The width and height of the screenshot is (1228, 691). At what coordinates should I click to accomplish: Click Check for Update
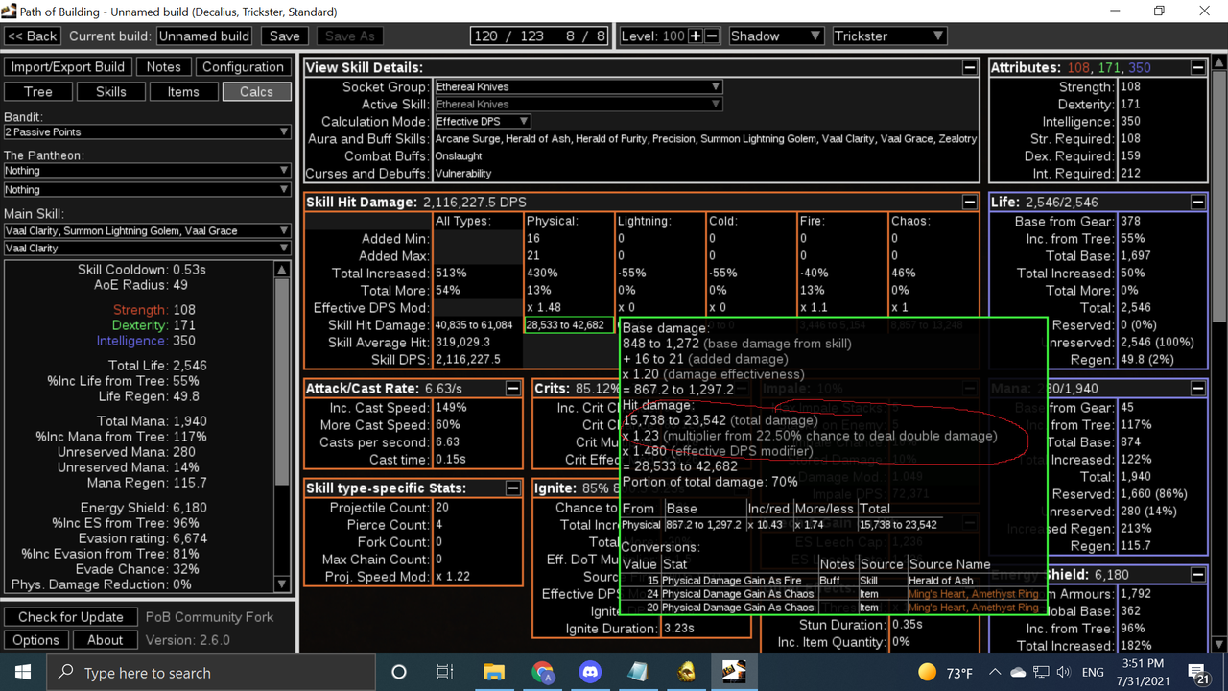click(x=71, y=617)
